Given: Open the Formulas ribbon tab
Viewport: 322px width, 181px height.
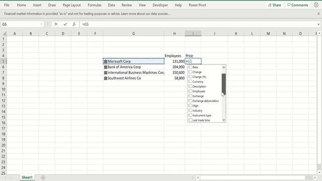Looking at the screenshot, I should [95, 5].
